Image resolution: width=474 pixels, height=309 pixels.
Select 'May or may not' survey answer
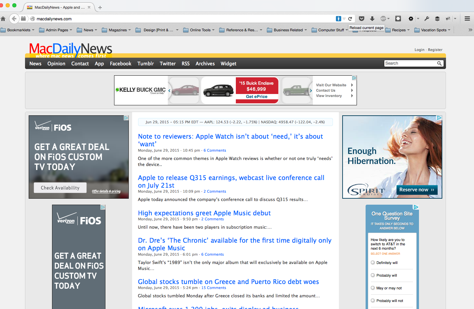(373, 288)
